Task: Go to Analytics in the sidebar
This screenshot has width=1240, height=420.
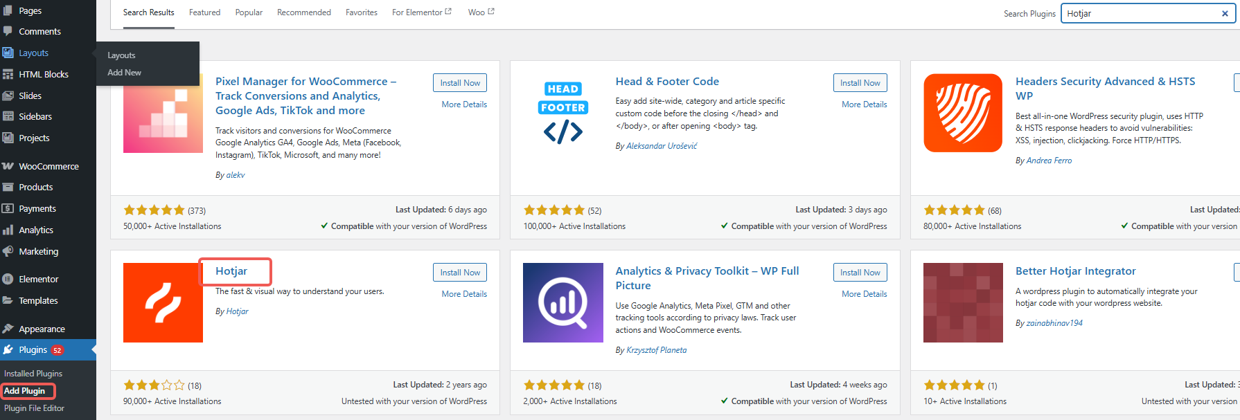Action: (x=36, y=230)
